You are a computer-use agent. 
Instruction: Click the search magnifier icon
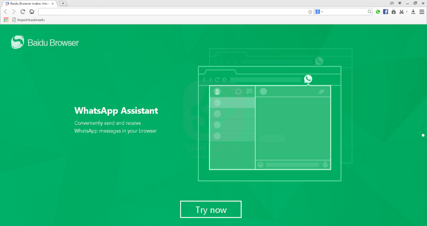pos(369,12)
